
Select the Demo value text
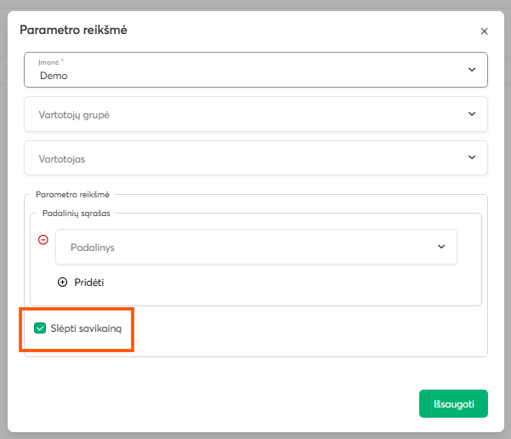click(54, 76)
